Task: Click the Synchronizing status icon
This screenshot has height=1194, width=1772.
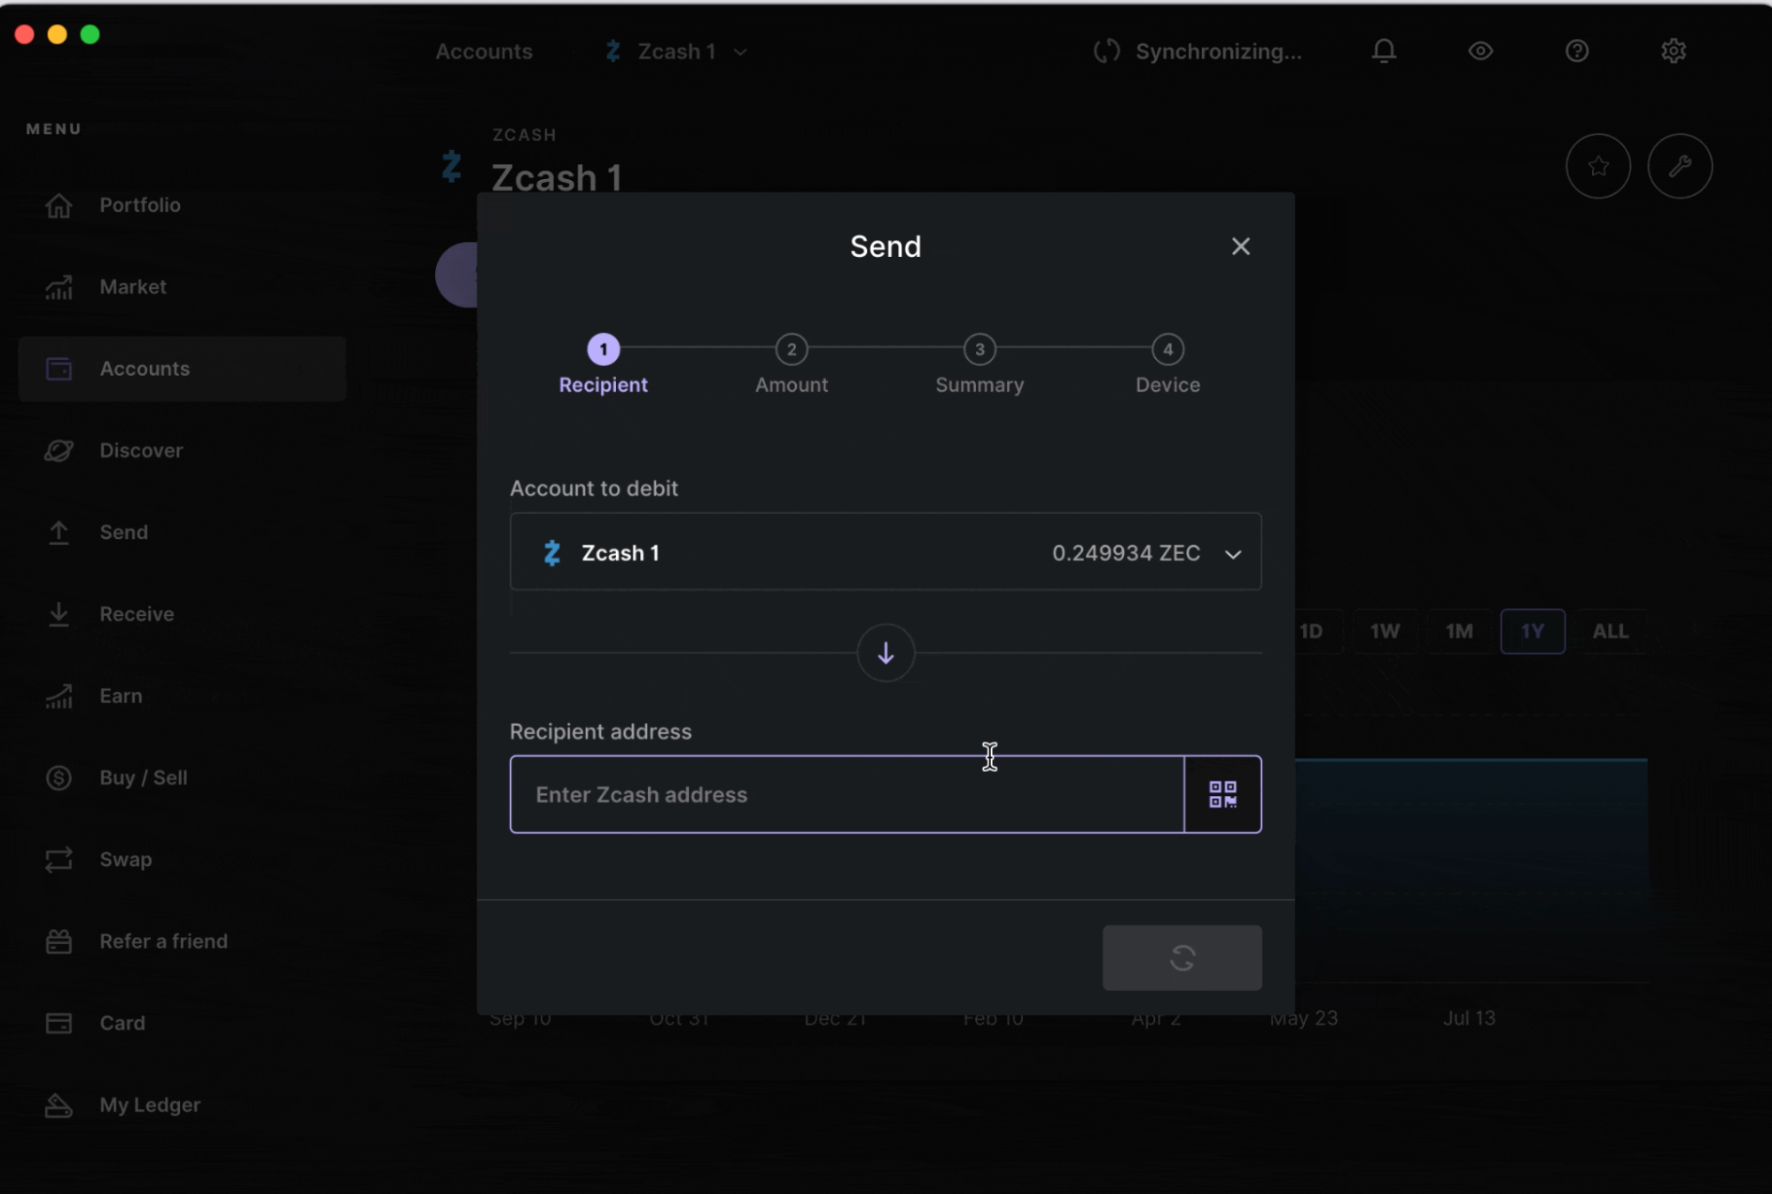Action: pyautogui.click(x=1106, y=51)
